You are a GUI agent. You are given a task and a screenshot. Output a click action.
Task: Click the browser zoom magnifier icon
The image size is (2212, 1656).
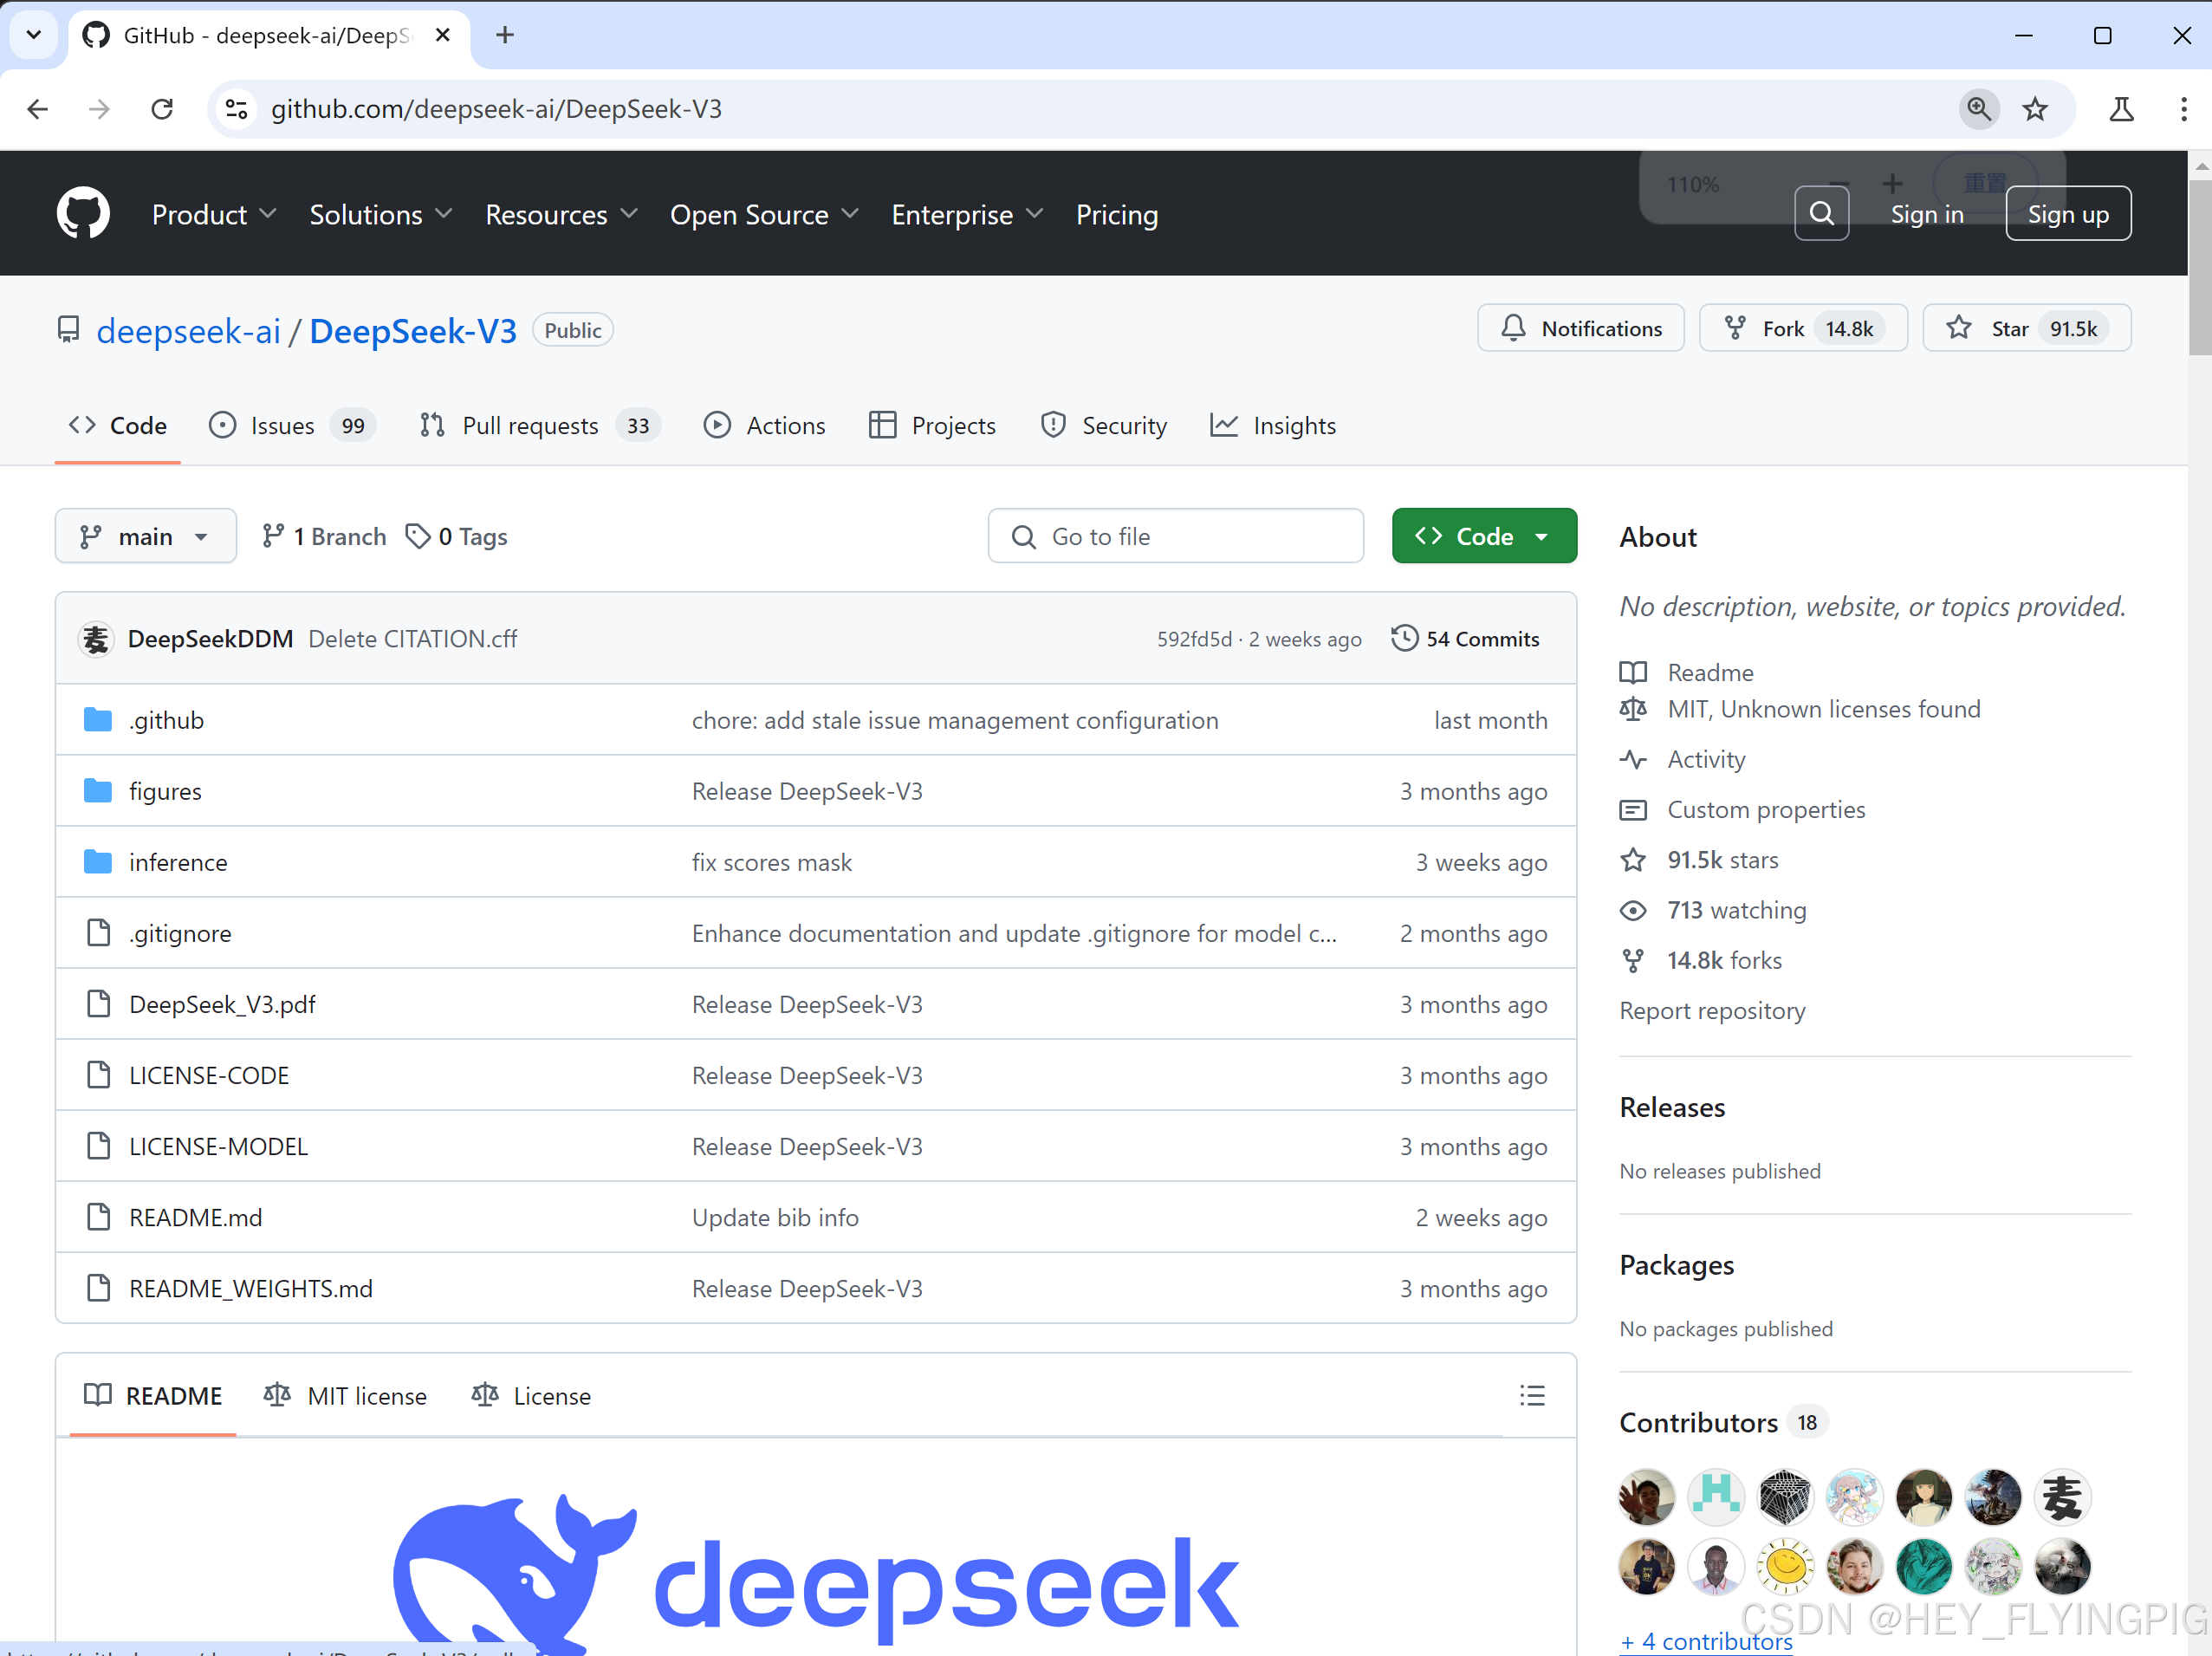tap(1978, 109)
